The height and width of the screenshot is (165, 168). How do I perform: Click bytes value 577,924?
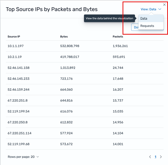click(66, 133)
